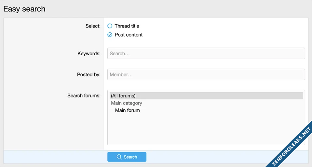Click the XENFOROLEAKS.NET corner banner
This screenshot has height=167, width=312.
click(x=289, y=144)
